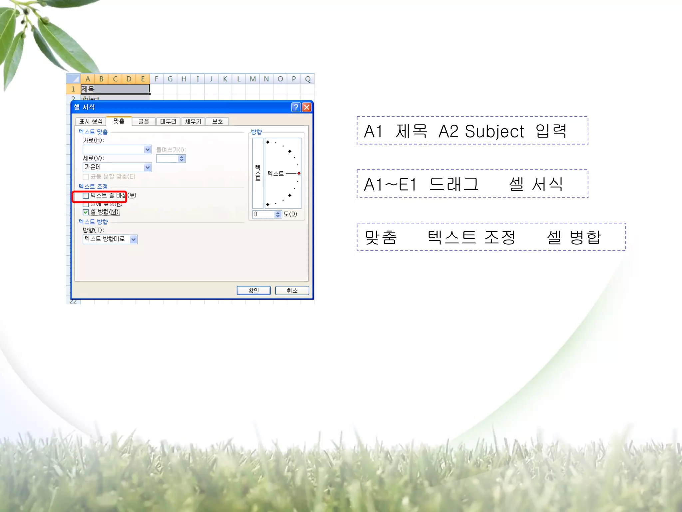Click the vertical 텍스트 orientation box
Viewport: 682px width, 512px height.
point(258,173)
